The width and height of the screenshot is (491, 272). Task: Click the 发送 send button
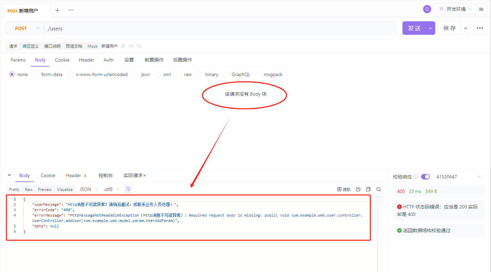[414, 28]
